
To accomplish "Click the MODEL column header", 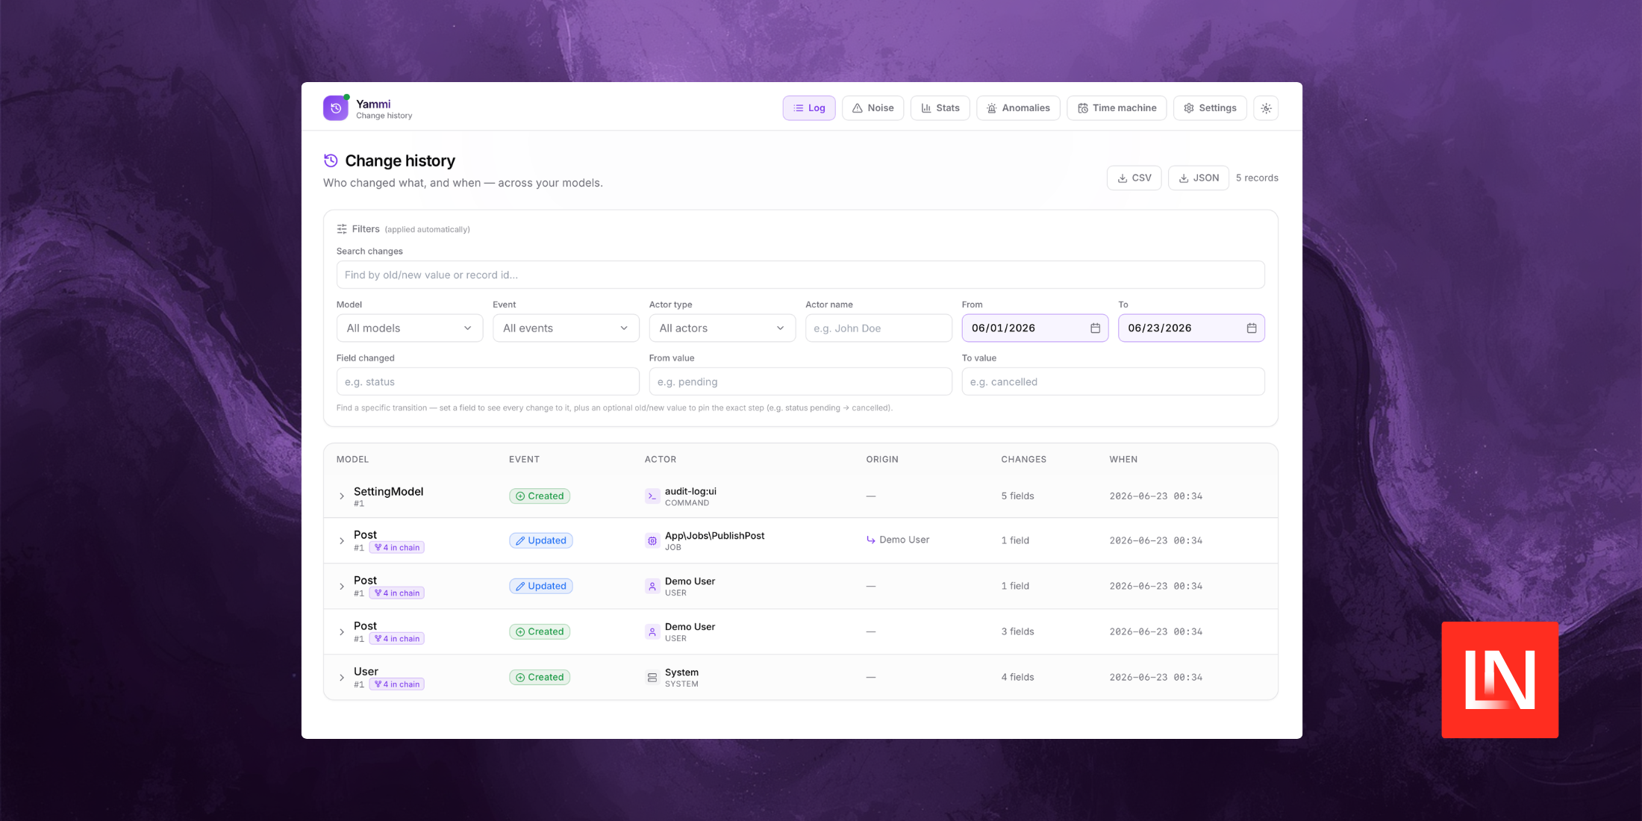I will coord(352,459).
